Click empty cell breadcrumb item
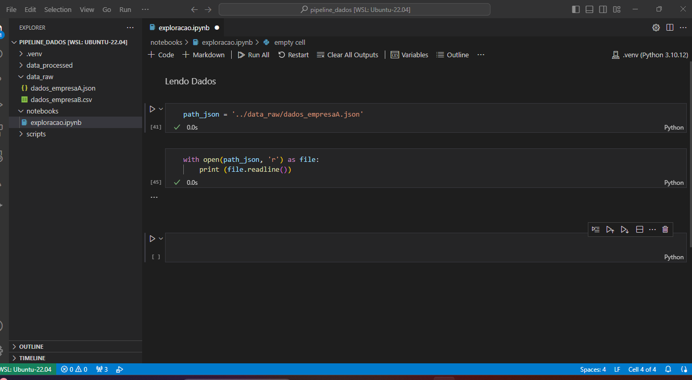Image resolution: width=692 pixels, height=380 pixels. click(x=284, y=42)
